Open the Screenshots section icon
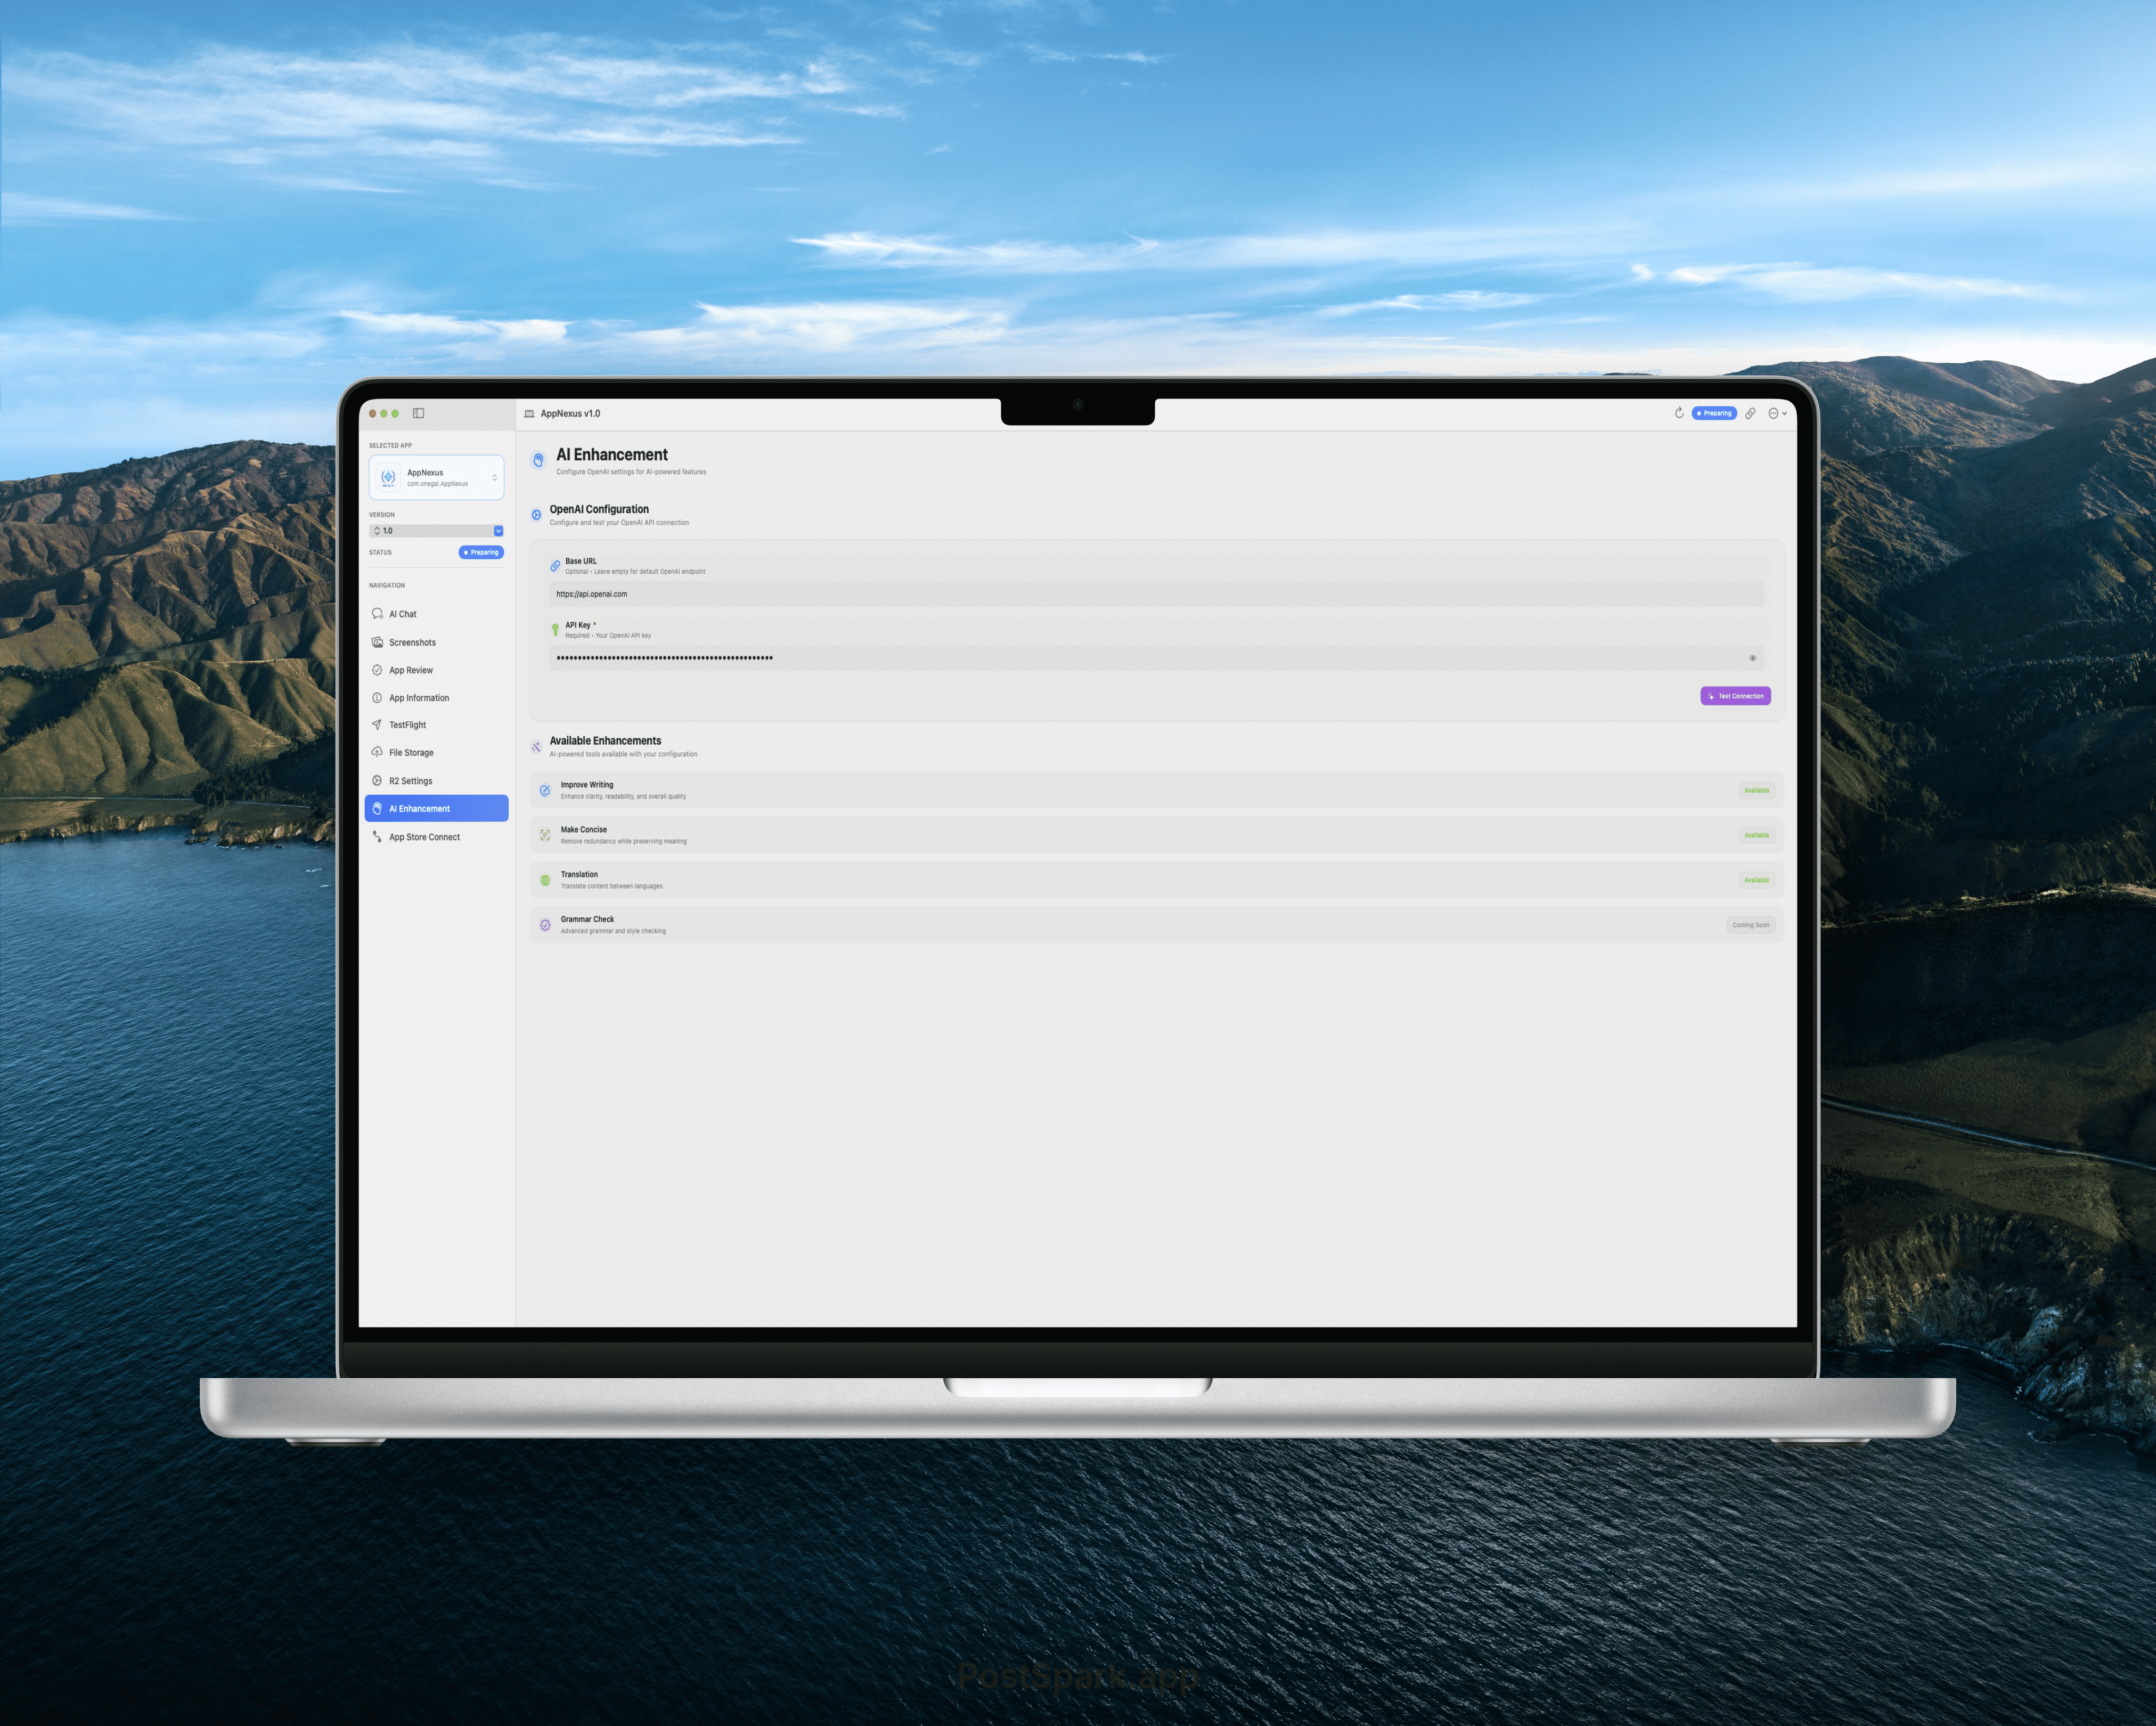This screenshot has width=2156, height=1726. (x=377, y=642)
